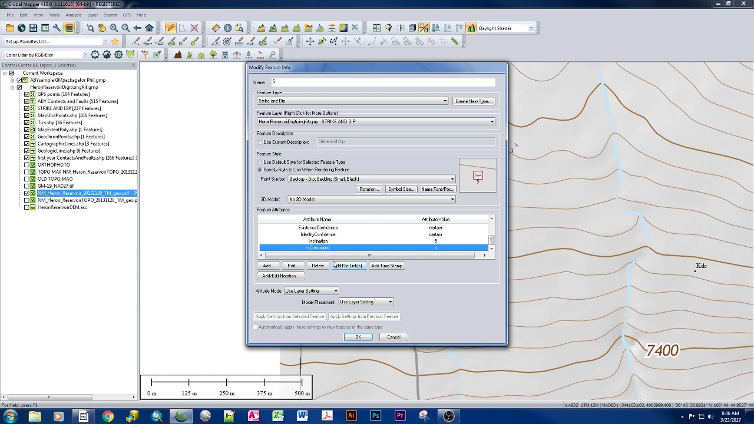Image resolution: width=754 pixels, height=424 pixels.
Task: Open Configuration with the wrench icon
Action: [57, 28]
